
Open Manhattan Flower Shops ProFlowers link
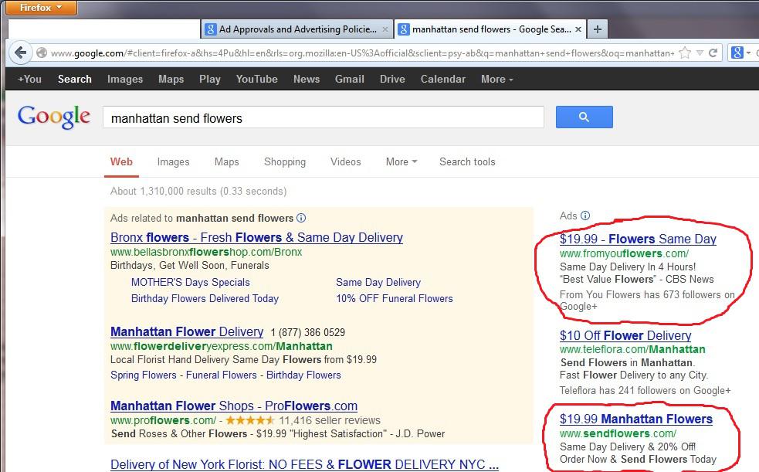pos(234,406)
